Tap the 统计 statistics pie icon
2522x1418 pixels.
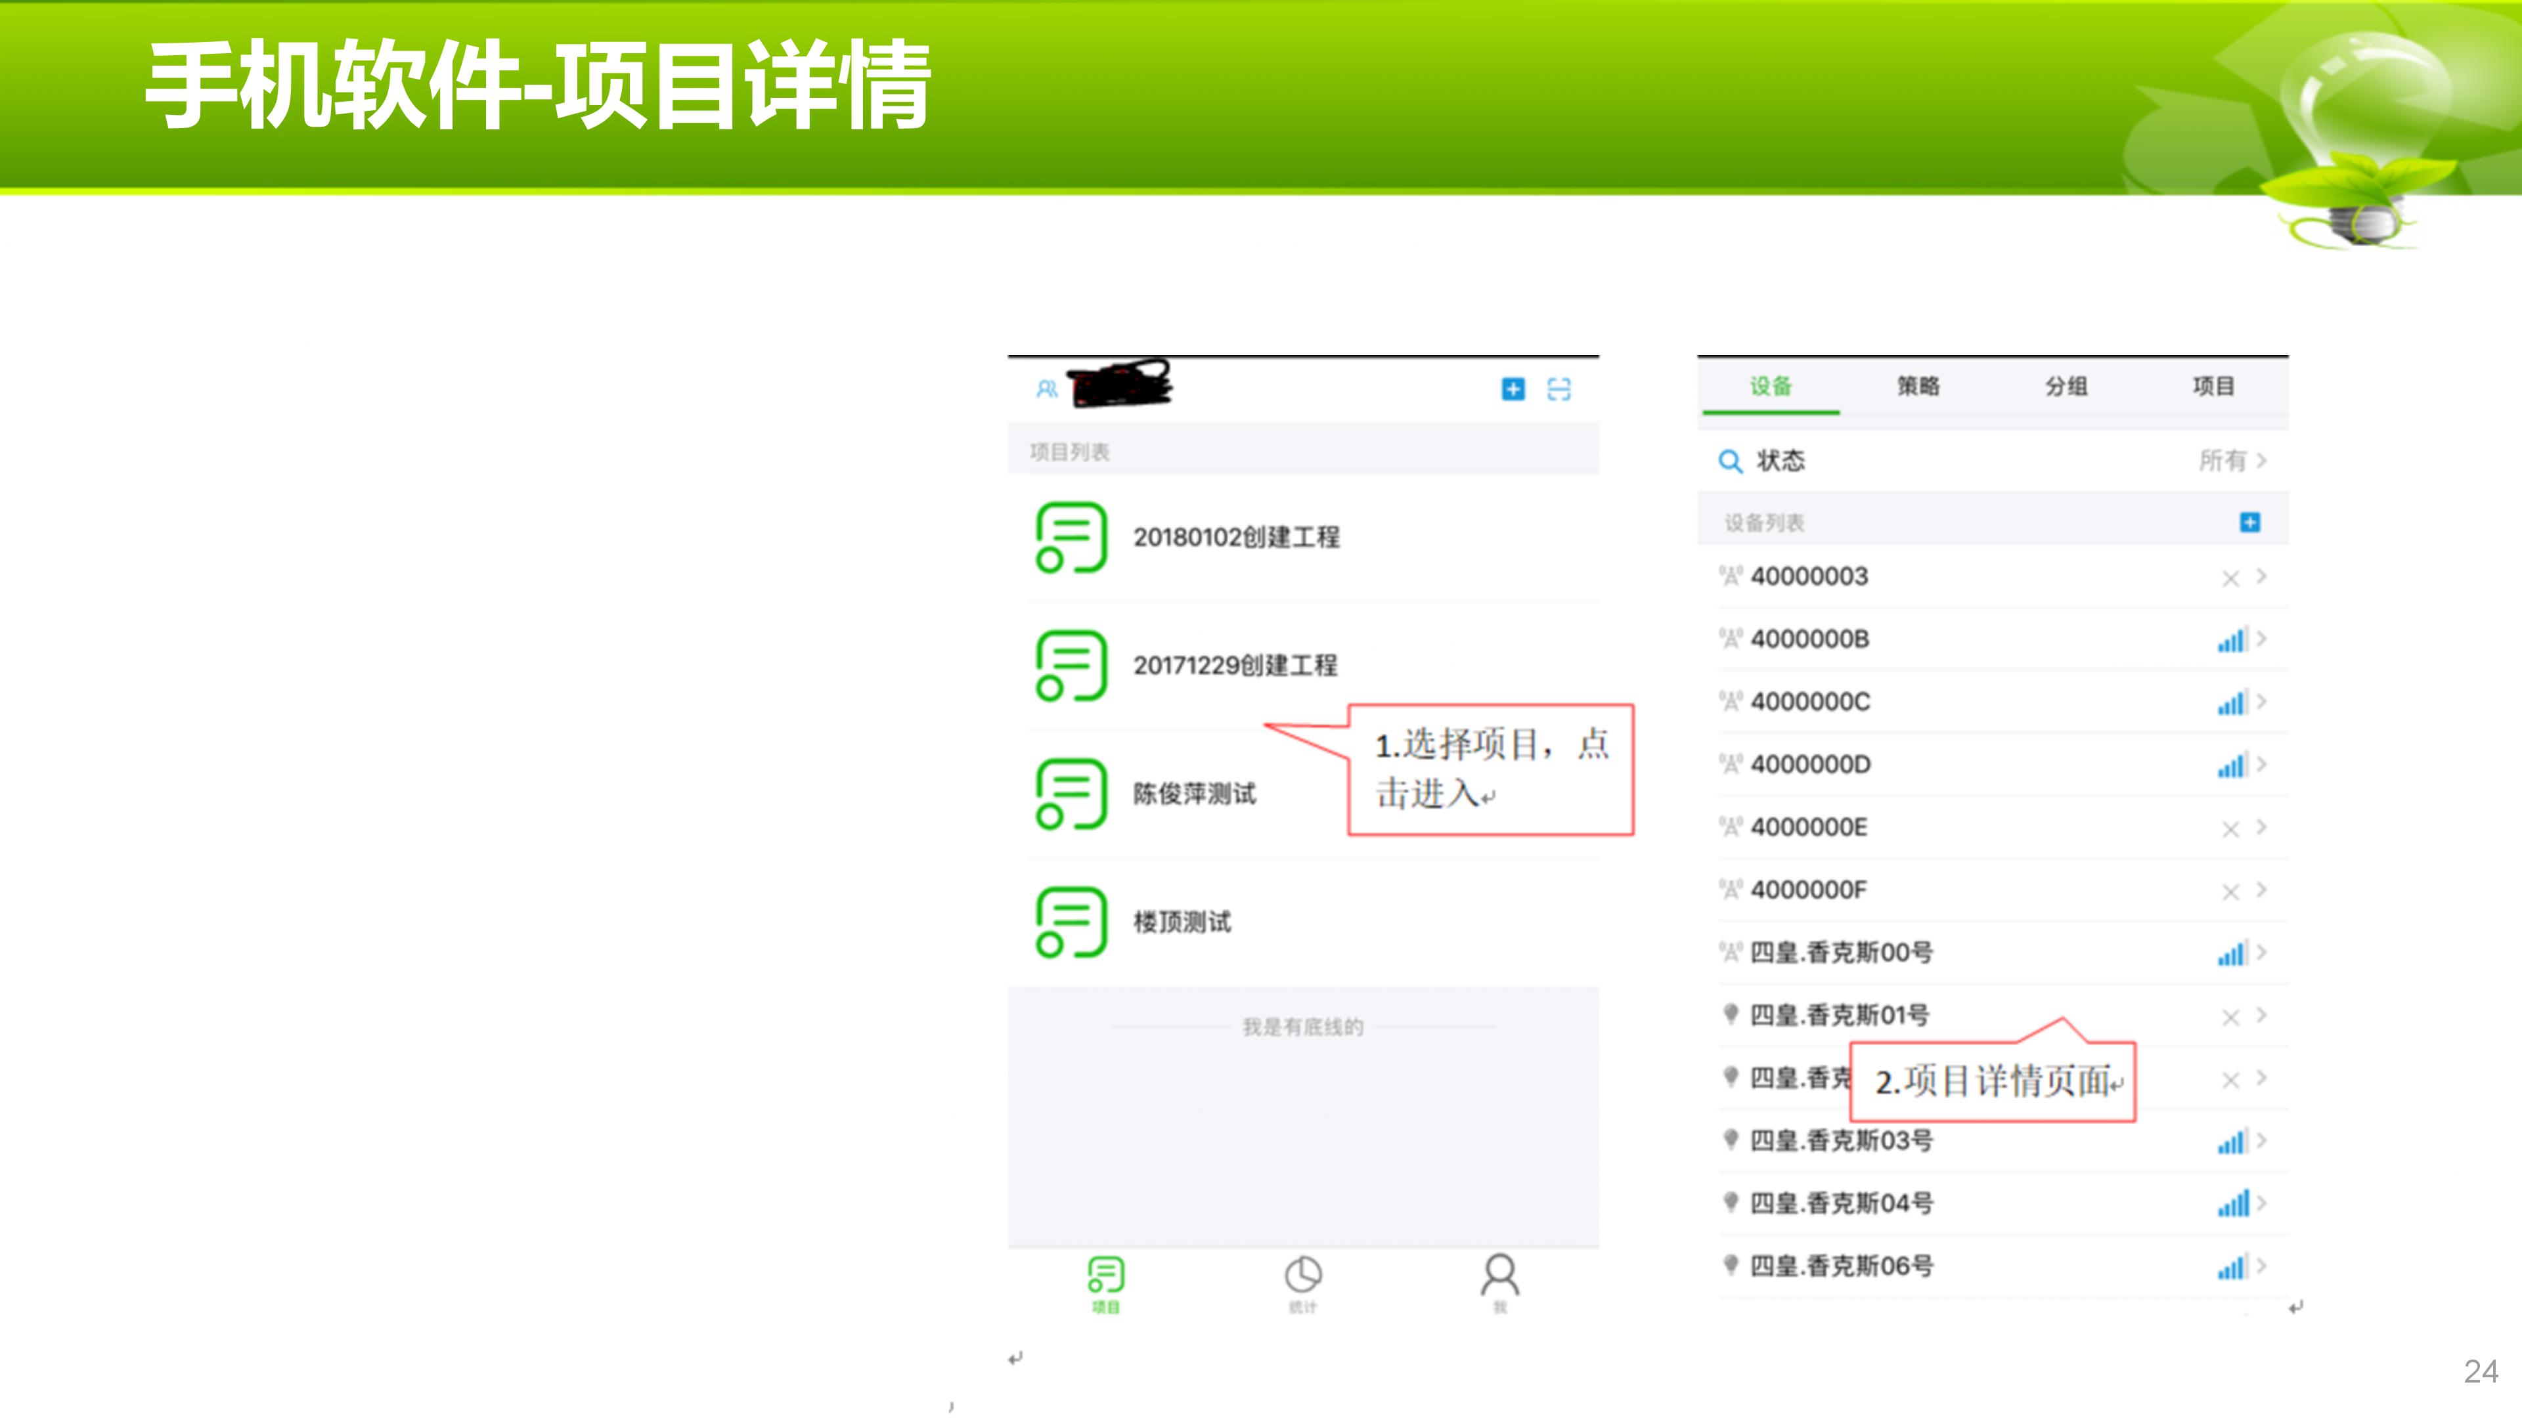click(1302, 1275)
